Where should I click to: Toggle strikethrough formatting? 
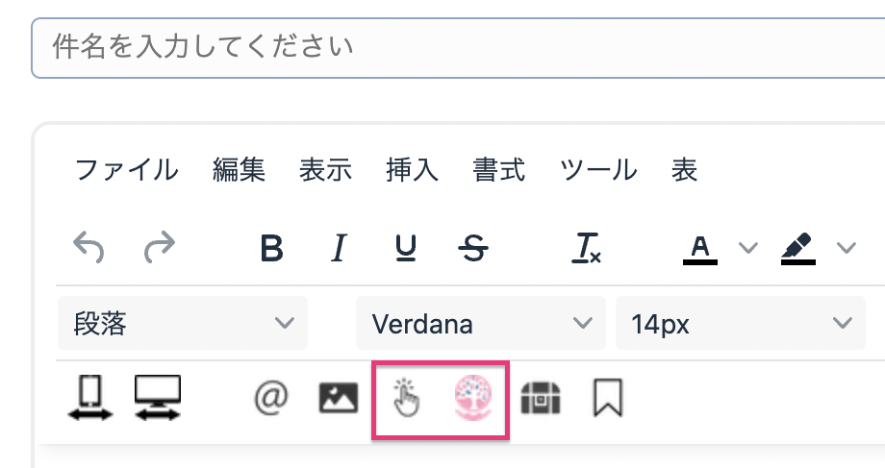coord(473,249)
